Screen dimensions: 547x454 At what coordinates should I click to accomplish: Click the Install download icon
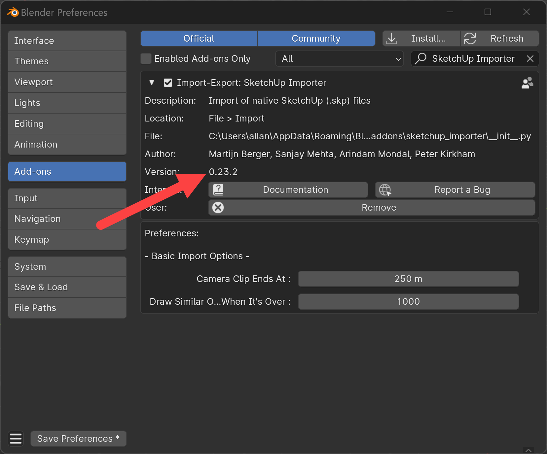[392, 38]
